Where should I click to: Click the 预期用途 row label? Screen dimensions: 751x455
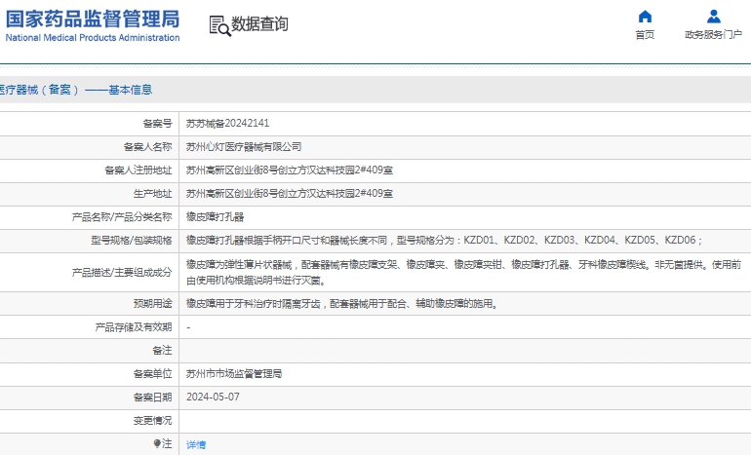coord(153,304)
